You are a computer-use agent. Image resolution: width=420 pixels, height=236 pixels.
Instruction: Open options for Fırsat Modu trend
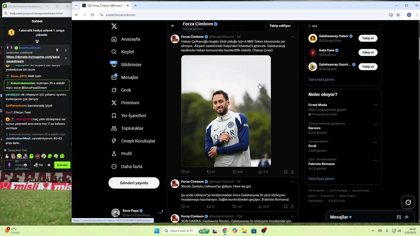click(x=375, y=105)
